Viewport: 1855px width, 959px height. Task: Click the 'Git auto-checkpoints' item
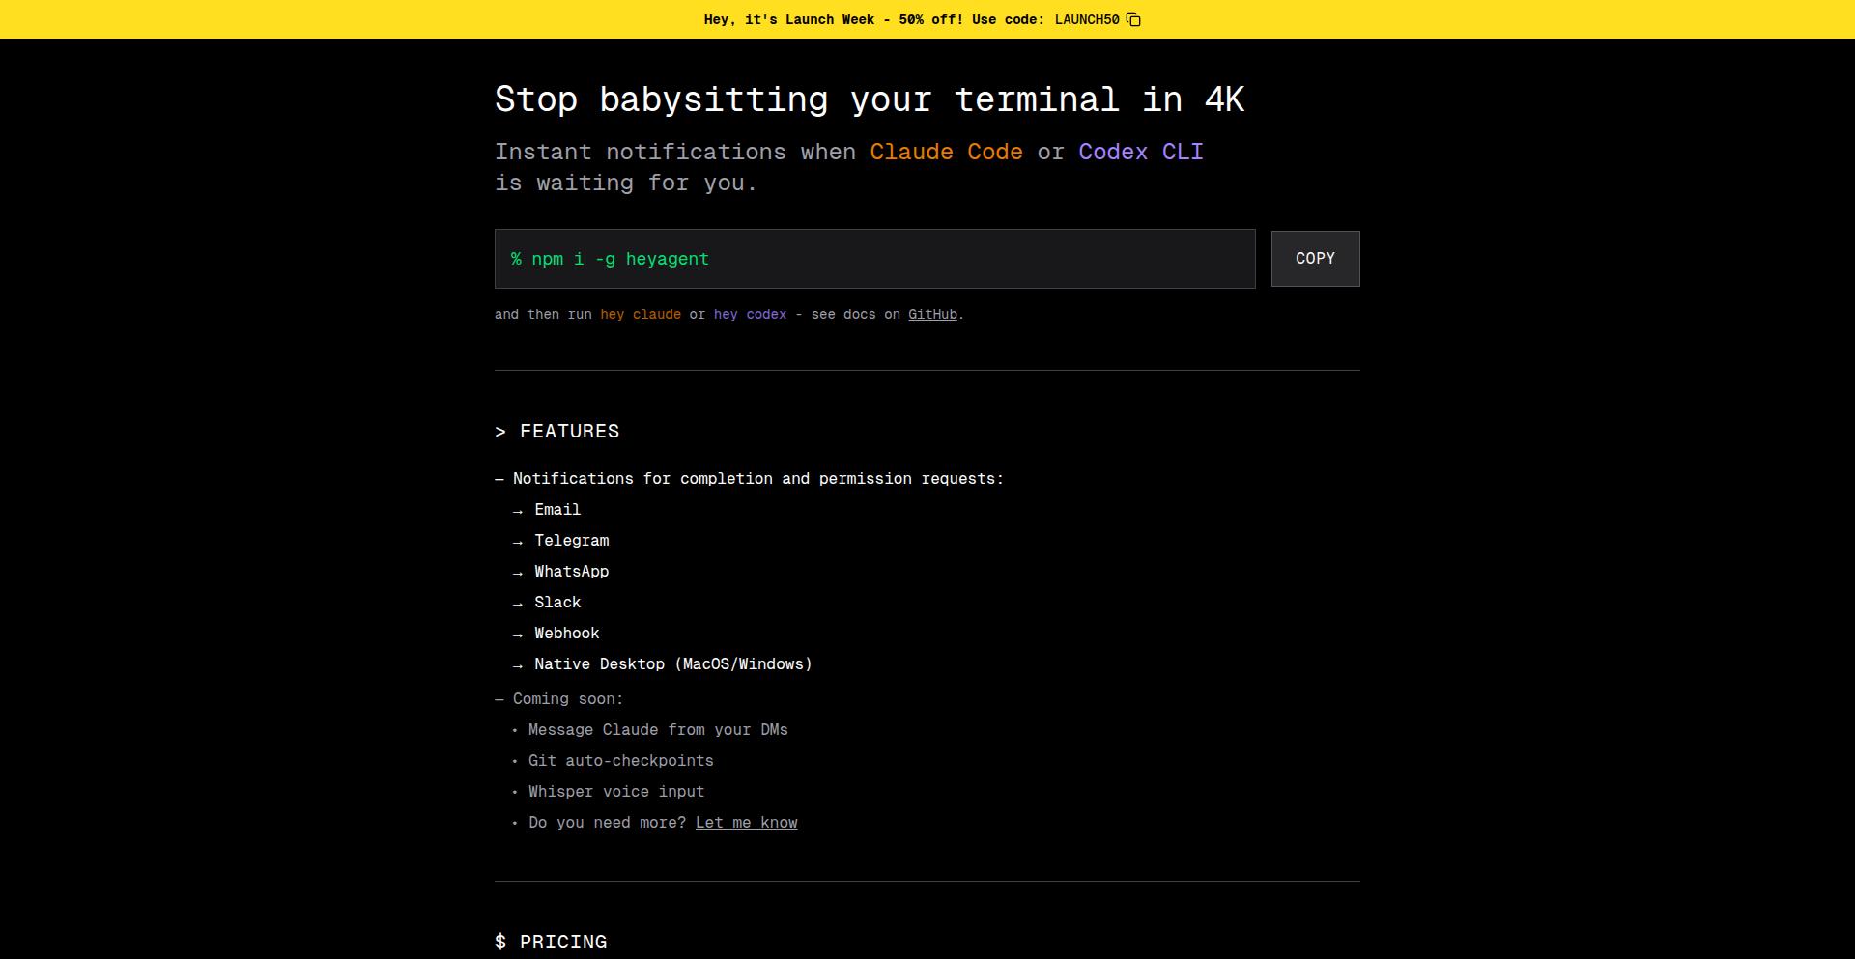(x=621, y=761)
